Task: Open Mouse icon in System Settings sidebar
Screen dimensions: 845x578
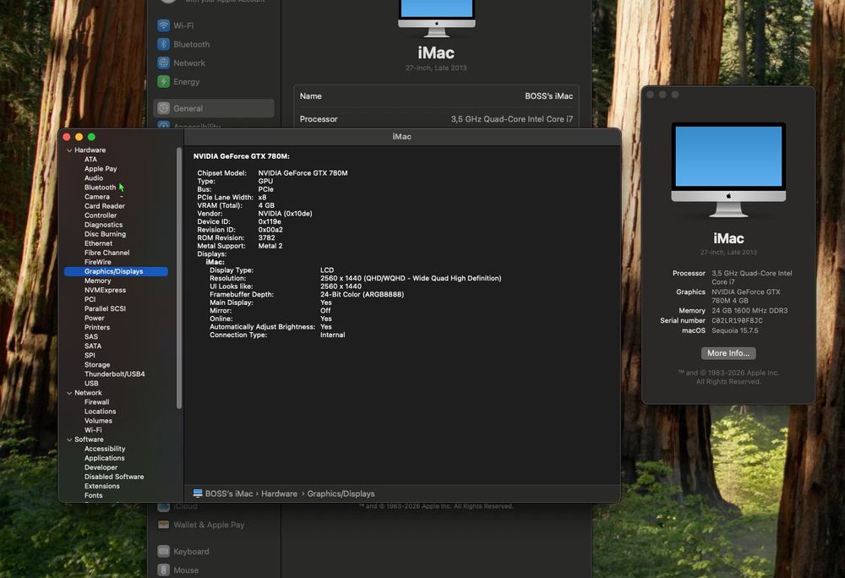Action: pyautogui.click(x=163, y=570)
